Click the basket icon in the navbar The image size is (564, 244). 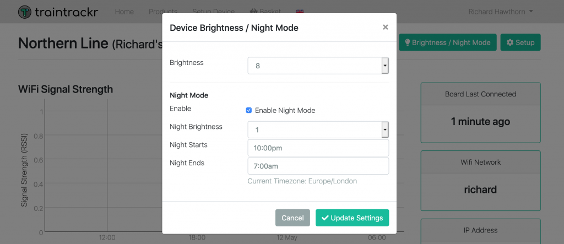click(x=253, y=12)
